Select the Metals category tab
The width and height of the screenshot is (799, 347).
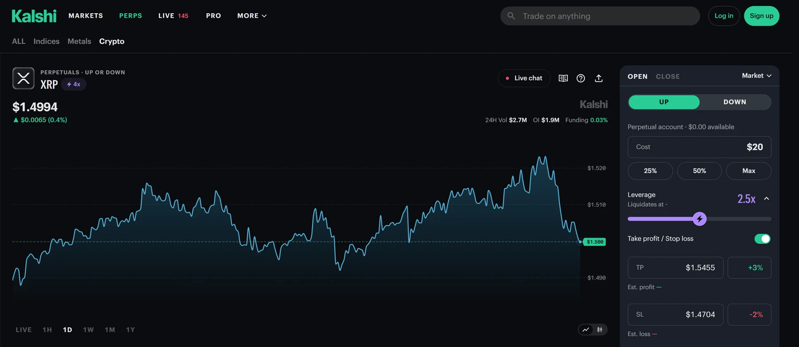pos(79,41)
